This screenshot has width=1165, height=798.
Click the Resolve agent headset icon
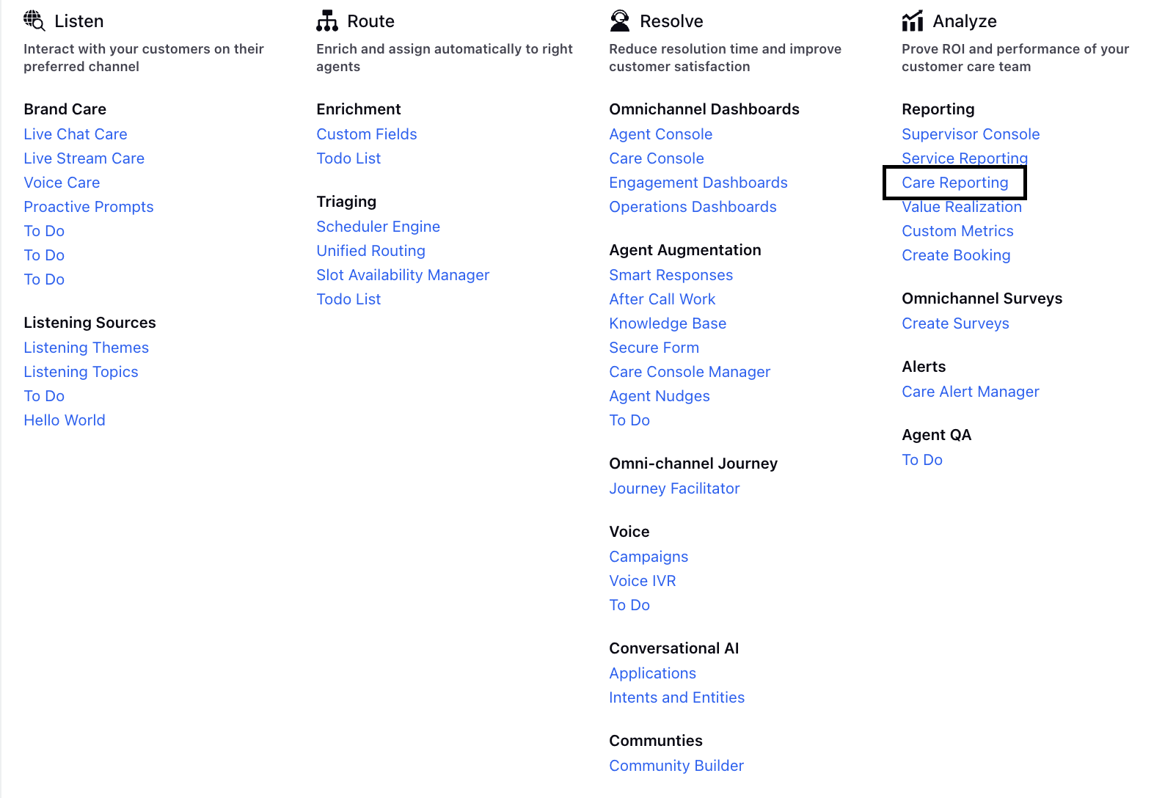pos(620,21)
